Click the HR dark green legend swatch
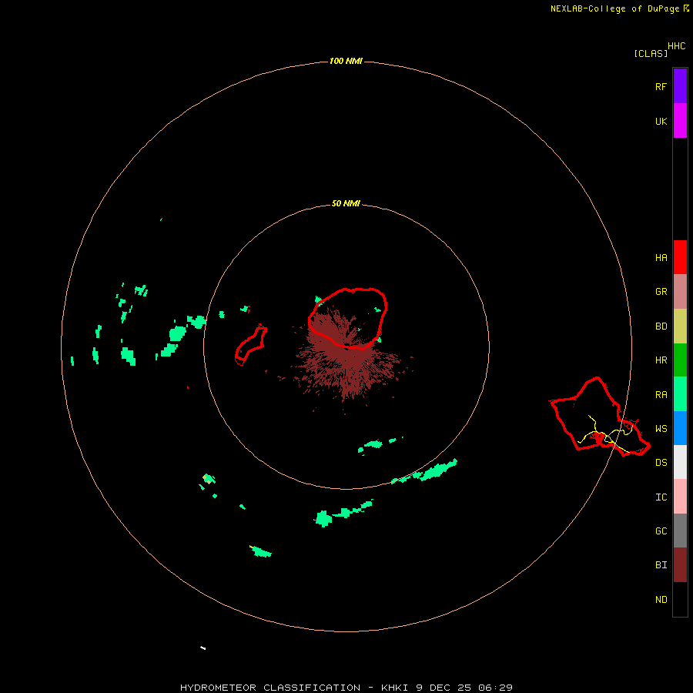 click(x=680, y=360)
